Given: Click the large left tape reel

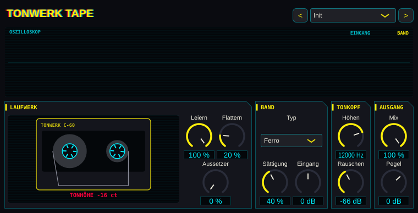Looking at the screenshot, I should click(x=70, y=151).
